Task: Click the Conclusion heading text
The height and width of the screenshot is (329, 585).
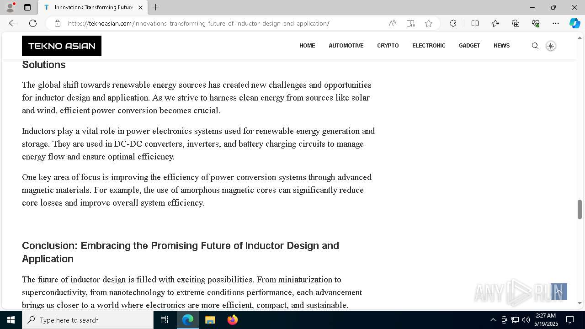Action: pyautogui.click(x=181, y=252)
